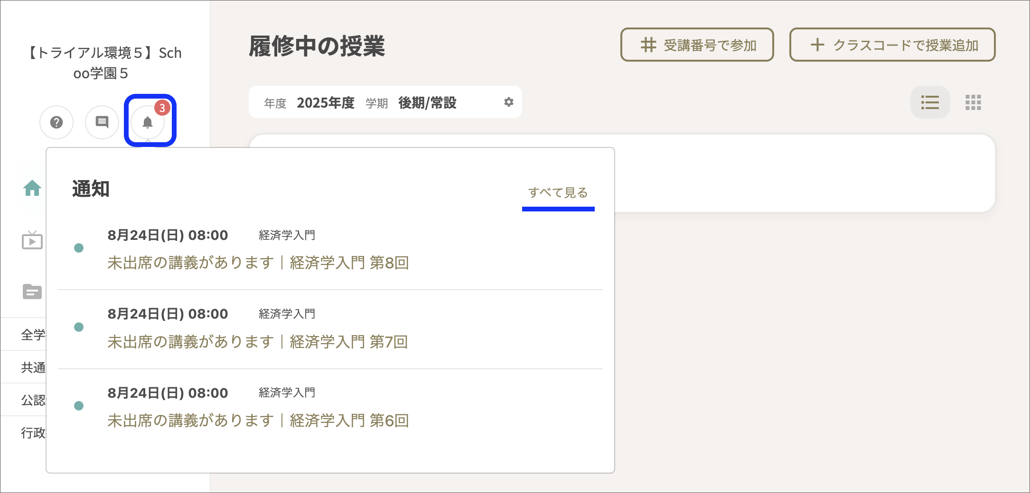Switch to list view

coord(929,102)
